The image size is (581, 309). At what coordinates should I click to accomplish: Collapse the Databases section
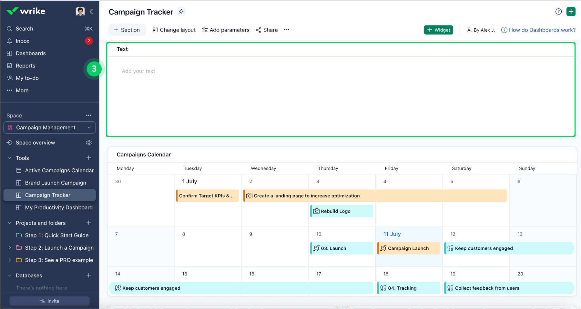click(x=10, y=275)
